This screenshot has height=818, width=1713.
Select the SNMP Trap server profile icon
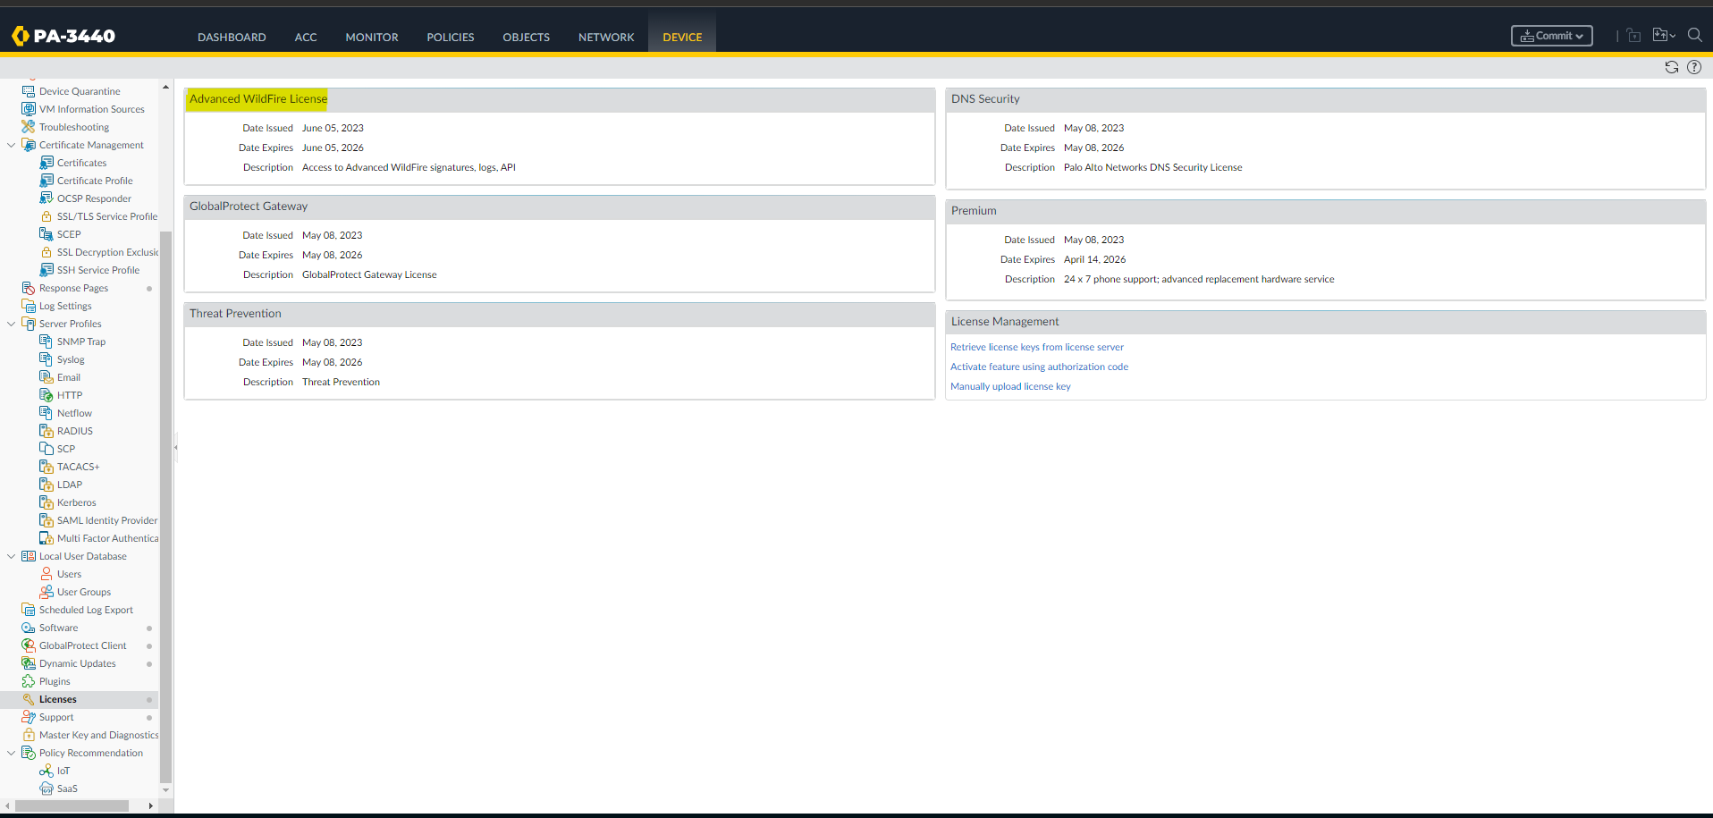coord(46,341)
